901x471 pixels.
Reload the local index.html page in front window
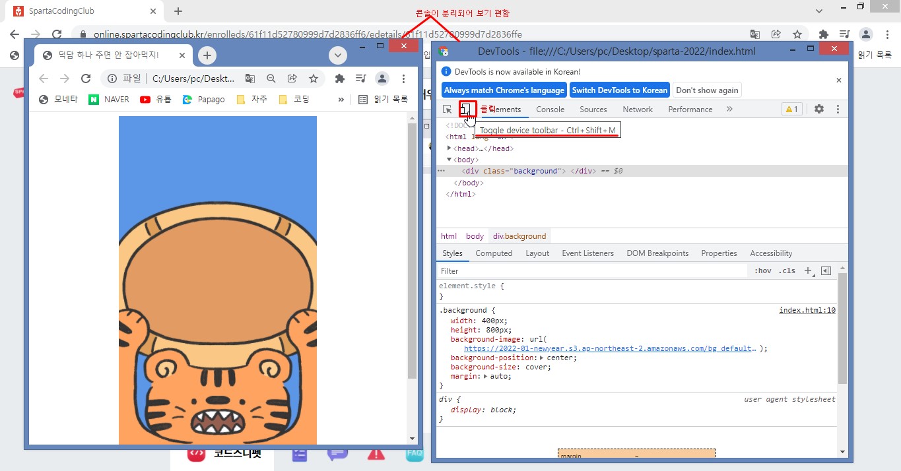86,78
